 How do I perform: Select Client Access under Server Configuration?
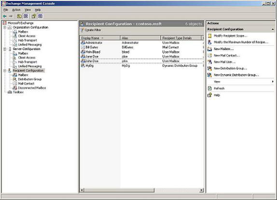click(27, 58)
